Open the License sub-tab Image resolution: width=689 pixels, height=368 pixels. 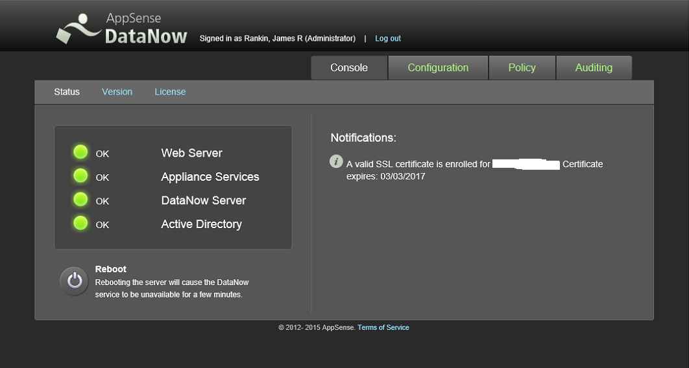(x=170, y=91)
